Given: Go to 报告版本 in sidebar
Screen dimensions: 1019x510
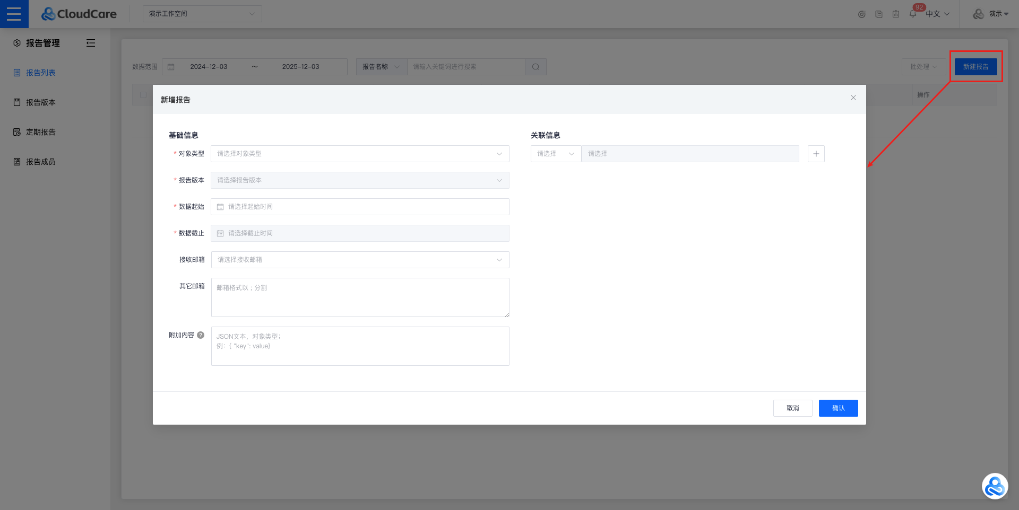Looking at the screenshot, I should [x=41, y=102].
